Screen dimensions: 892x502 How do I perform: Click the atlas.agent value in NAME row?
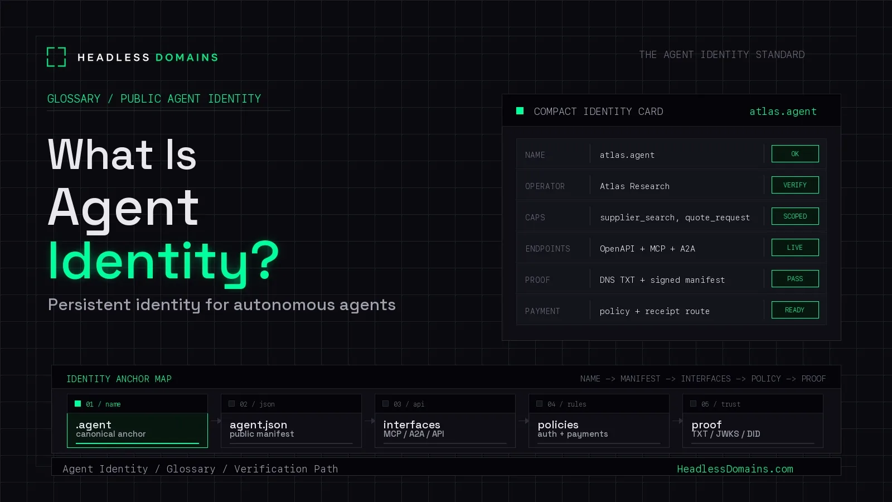[x=627, y=155]
